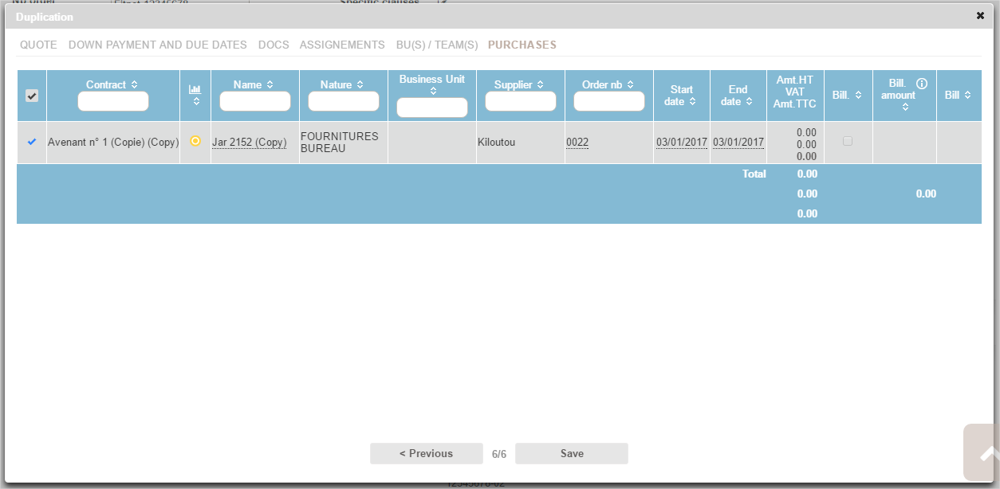The height and width of the screenshot is (489, 1000).
Task: Toggle the Bill. checkbox for Jar 2152
Action: (848, 141)
